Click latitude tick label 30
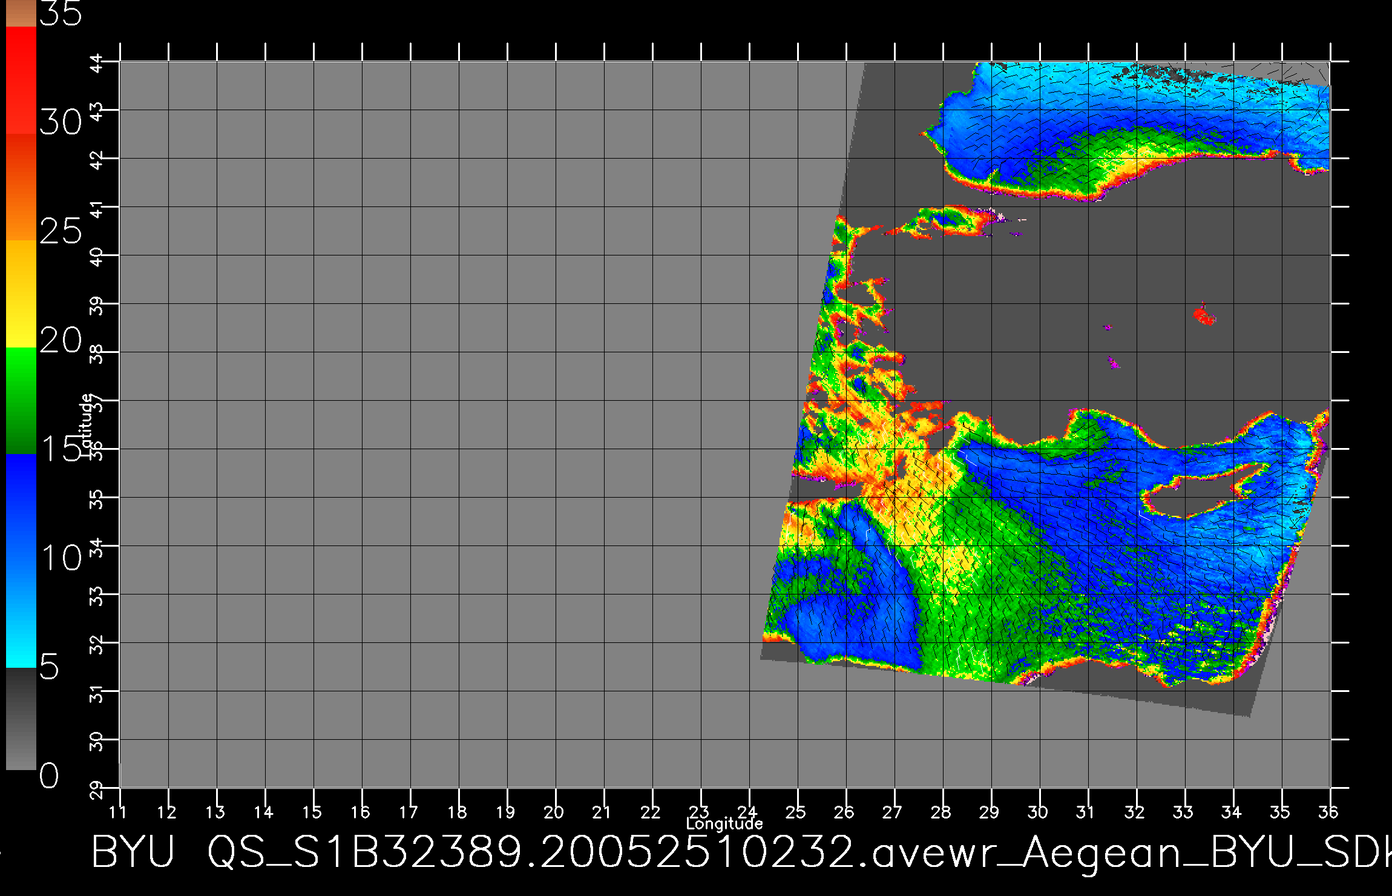1392x896 pixels. coord(97,742)
